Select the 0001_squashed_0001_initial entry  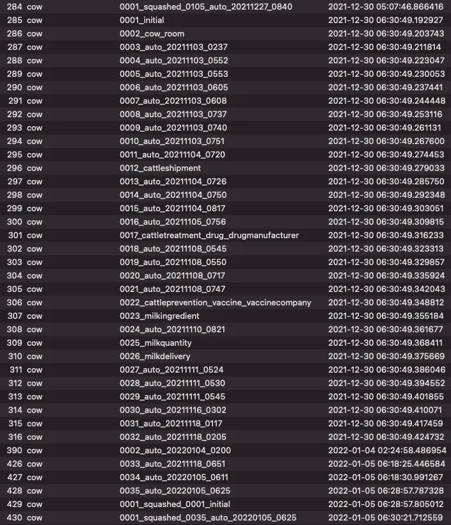[175, 504]
